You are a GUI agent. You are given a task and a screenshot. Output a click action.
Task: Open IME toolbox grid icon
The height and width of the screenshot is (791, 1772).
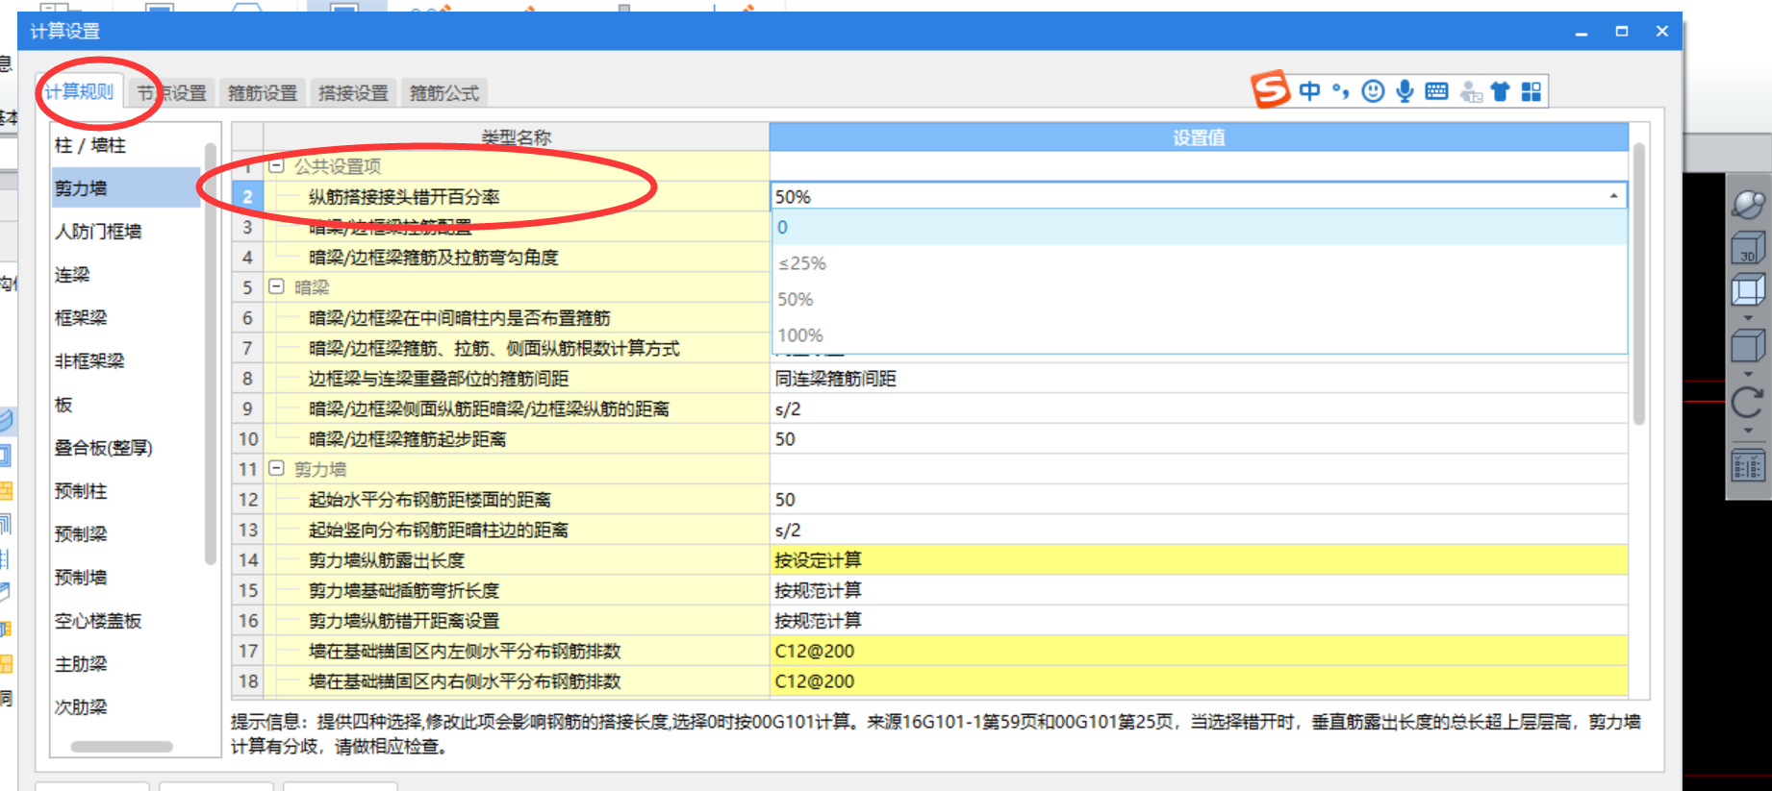(x=1532, y=91)
